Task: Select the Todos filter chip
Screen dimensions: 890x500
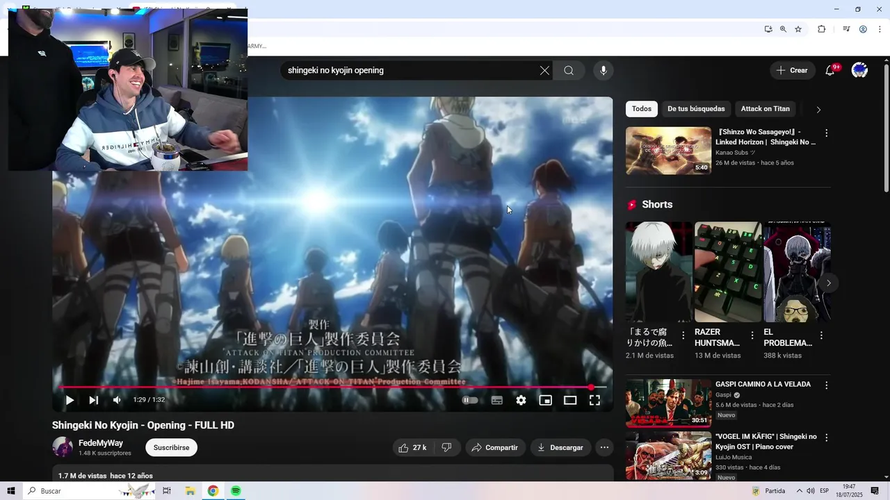Action: (x=642, y=109)
